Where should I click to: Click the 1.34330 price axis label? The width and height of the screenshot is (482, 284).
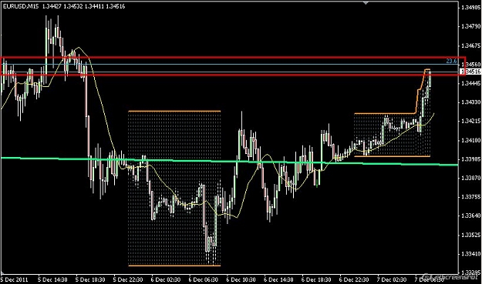pos(471,102)
